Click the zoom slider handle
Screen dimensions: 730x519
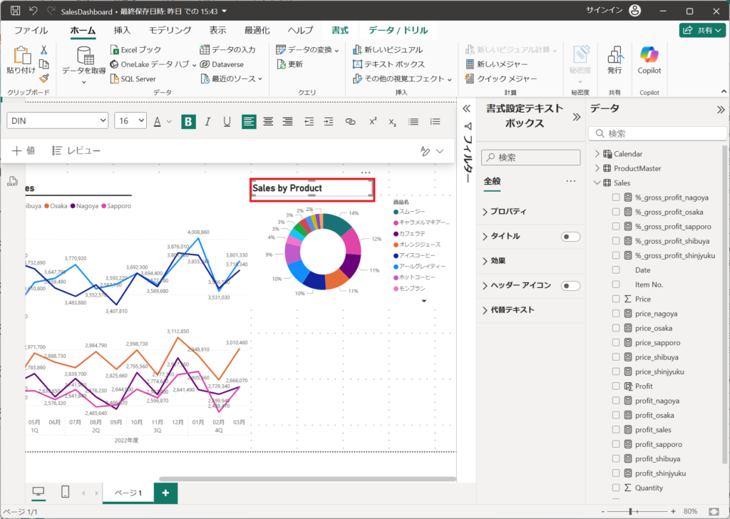631,512
